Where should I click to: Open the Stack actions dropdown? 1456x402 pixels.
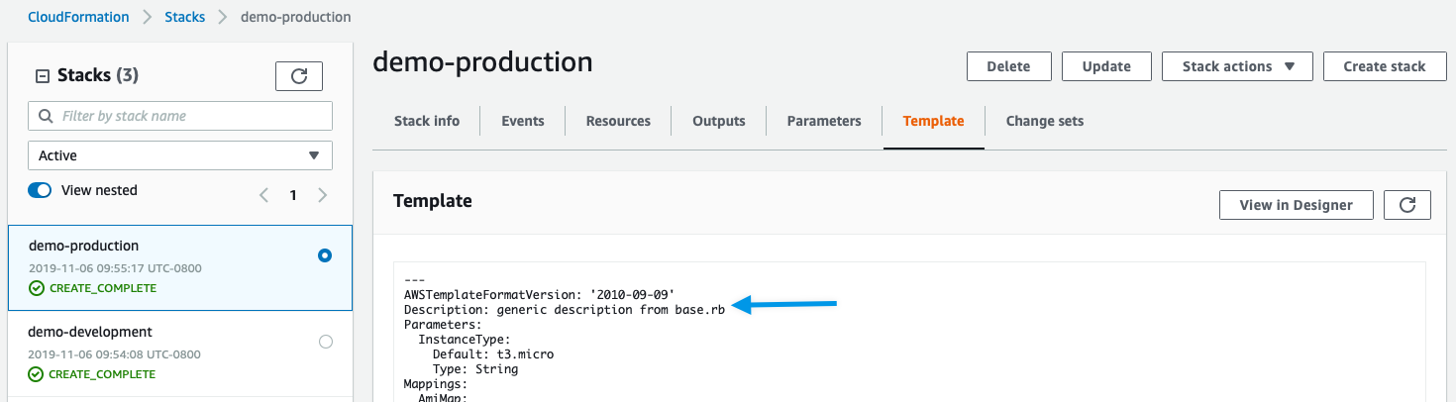coord(1237,66)
